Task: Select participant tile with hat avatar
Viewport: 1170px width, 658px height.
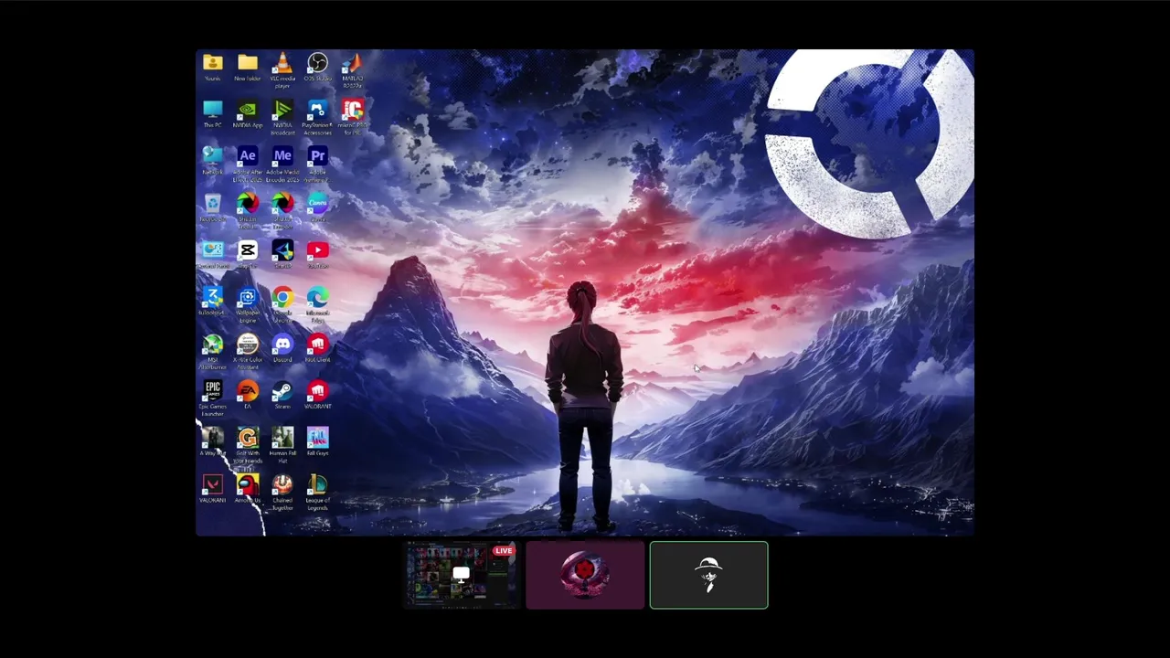Action: (x=709, y=575)
